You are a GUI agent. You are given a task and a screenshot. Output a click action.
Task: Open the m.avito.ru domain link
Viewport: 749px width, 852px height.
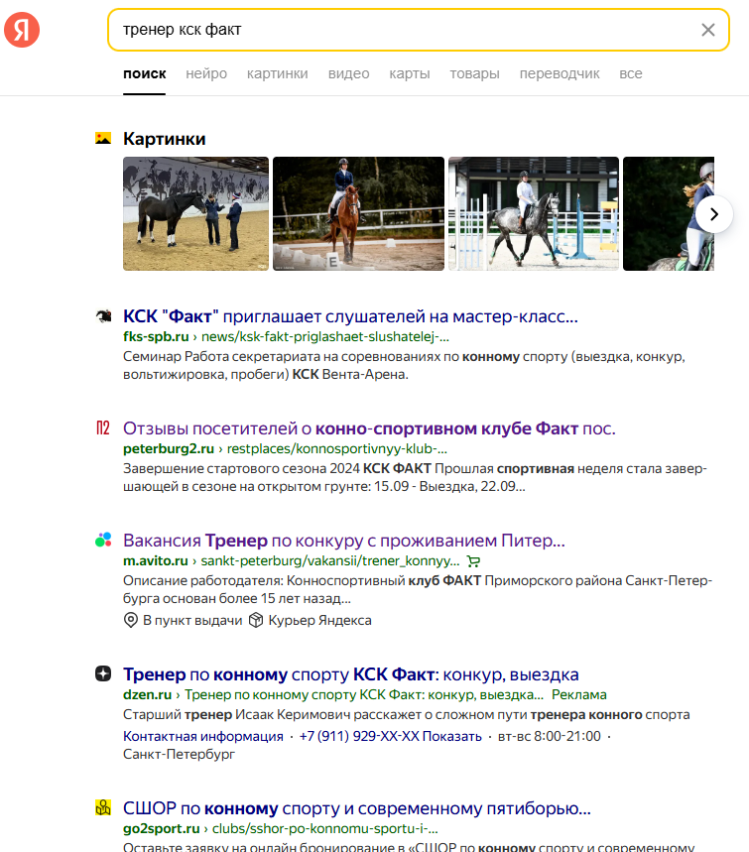[x=156, y=560]
